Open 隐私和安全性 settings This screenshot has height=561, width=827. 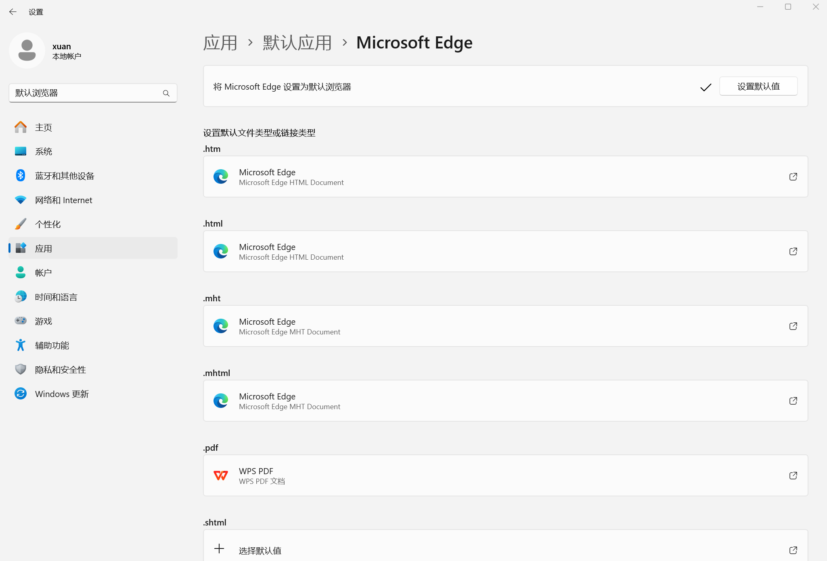point(93,370)
